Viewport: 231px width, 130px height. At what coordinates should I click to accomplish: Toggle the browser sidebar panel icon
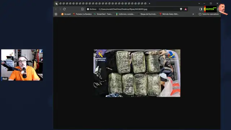(201, 9)
